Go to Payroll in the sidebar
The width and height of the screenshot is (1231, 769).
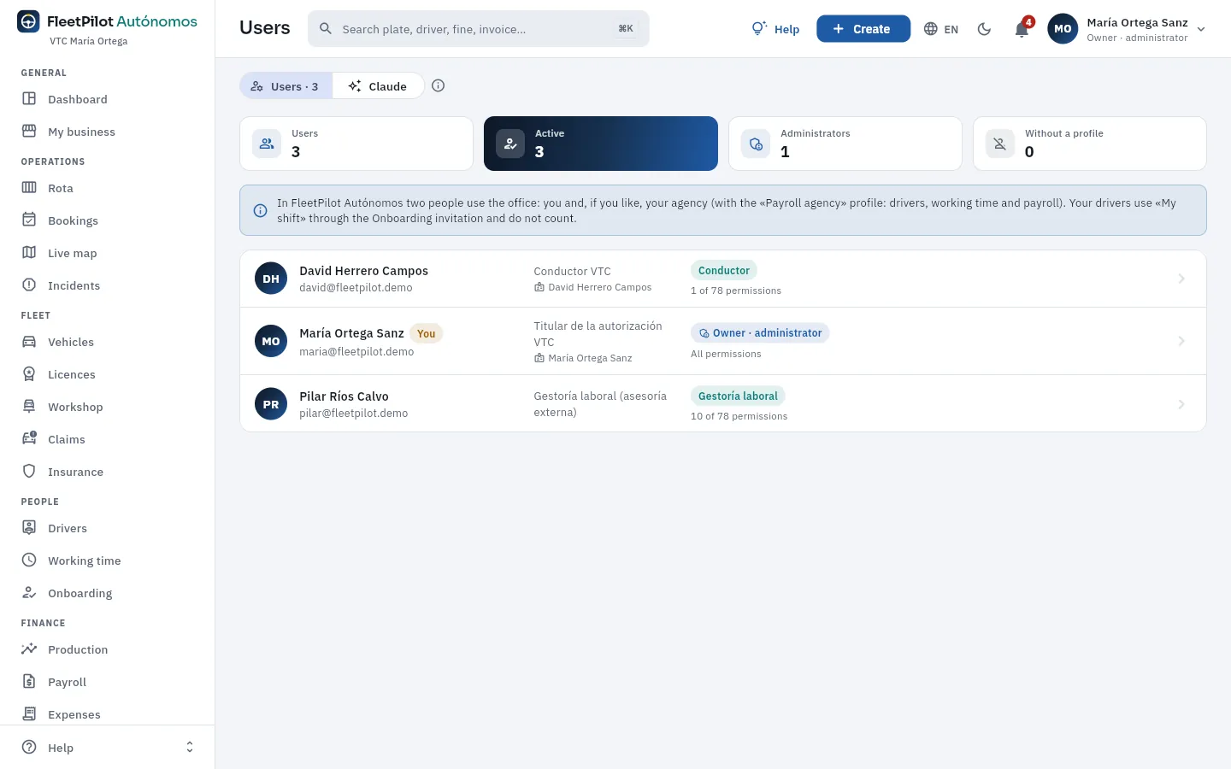(x=67, y=682)
